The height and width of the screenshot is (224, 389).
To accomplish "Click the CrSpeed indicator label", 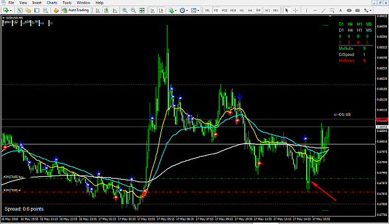I will [x=346, y=55].
